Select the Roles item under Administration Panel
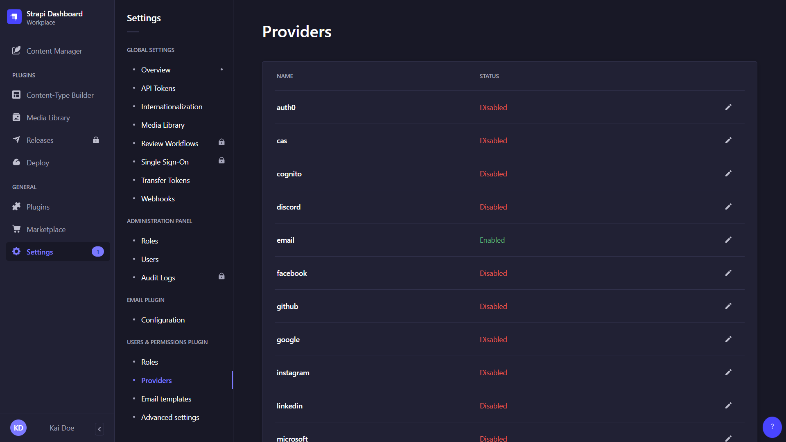Viewport: 786px width, 442px height. [x=149, y=241]
